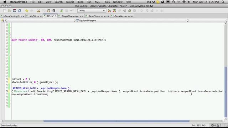The width and height of the screenshot is (228, 128).
Task: Click 'Resources' on line 74
Action: pyautogui.click(x=21, y=91)
